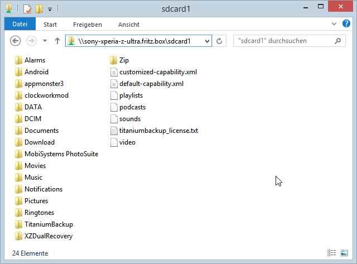Open the recent locations dropdown arrow
This screenshot has height=264, width=357.
pyautogui.click(x=45, y=41)
